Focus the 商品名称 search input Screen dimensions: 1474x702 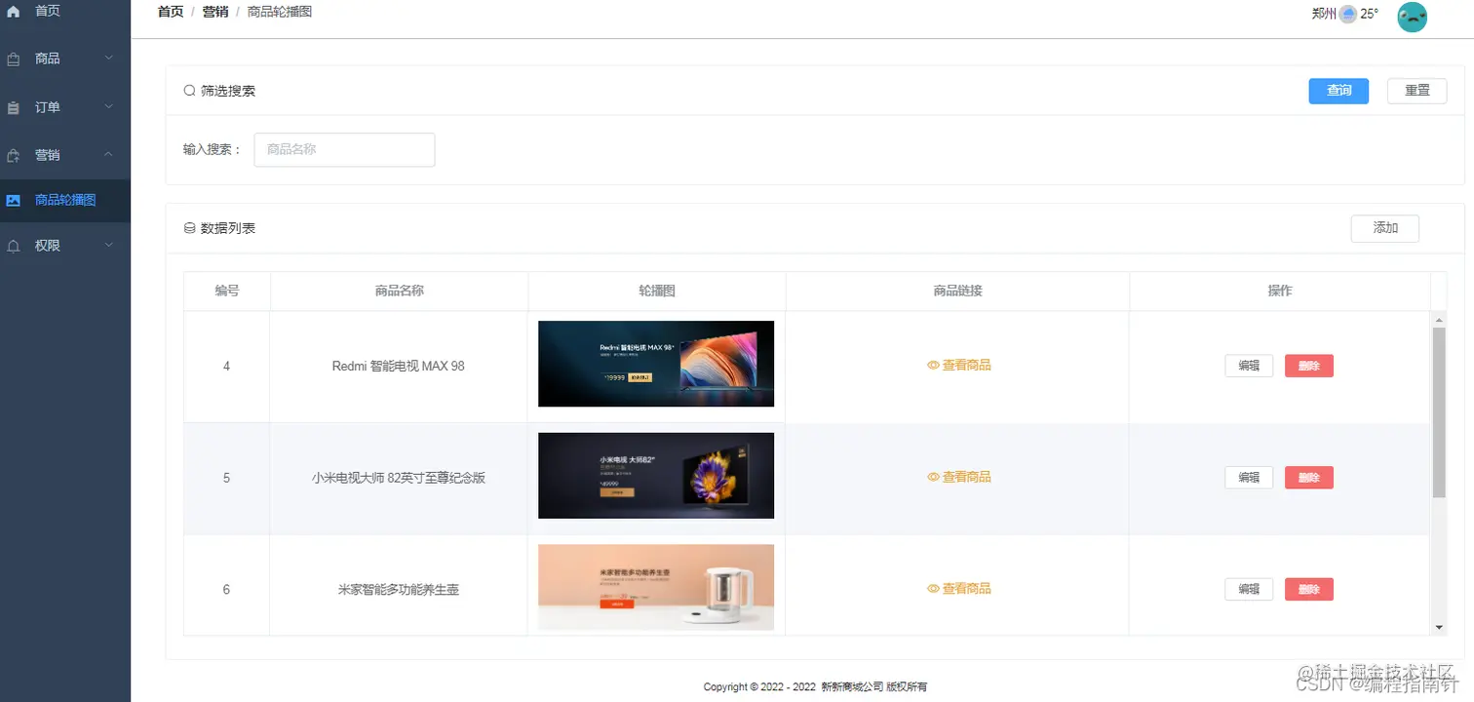pos(344,150)
